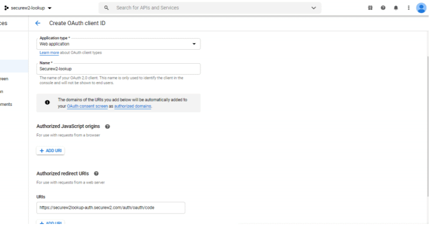Open the OAuth consent screen link

[87, 106]
